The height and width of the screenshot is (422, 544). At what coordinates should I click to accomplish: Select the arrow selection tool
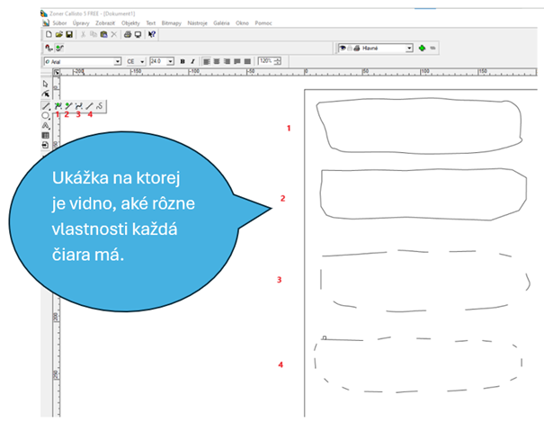[x=45, y=84]
